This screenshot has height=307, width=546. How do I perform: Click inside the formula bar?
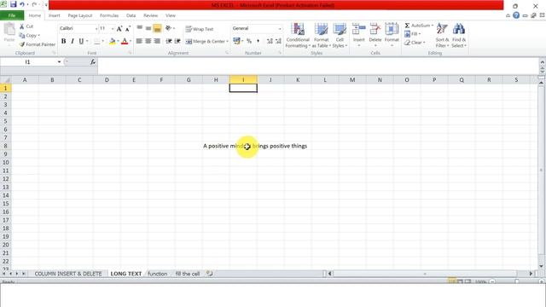pyautogui.click(x=317, y=66)
